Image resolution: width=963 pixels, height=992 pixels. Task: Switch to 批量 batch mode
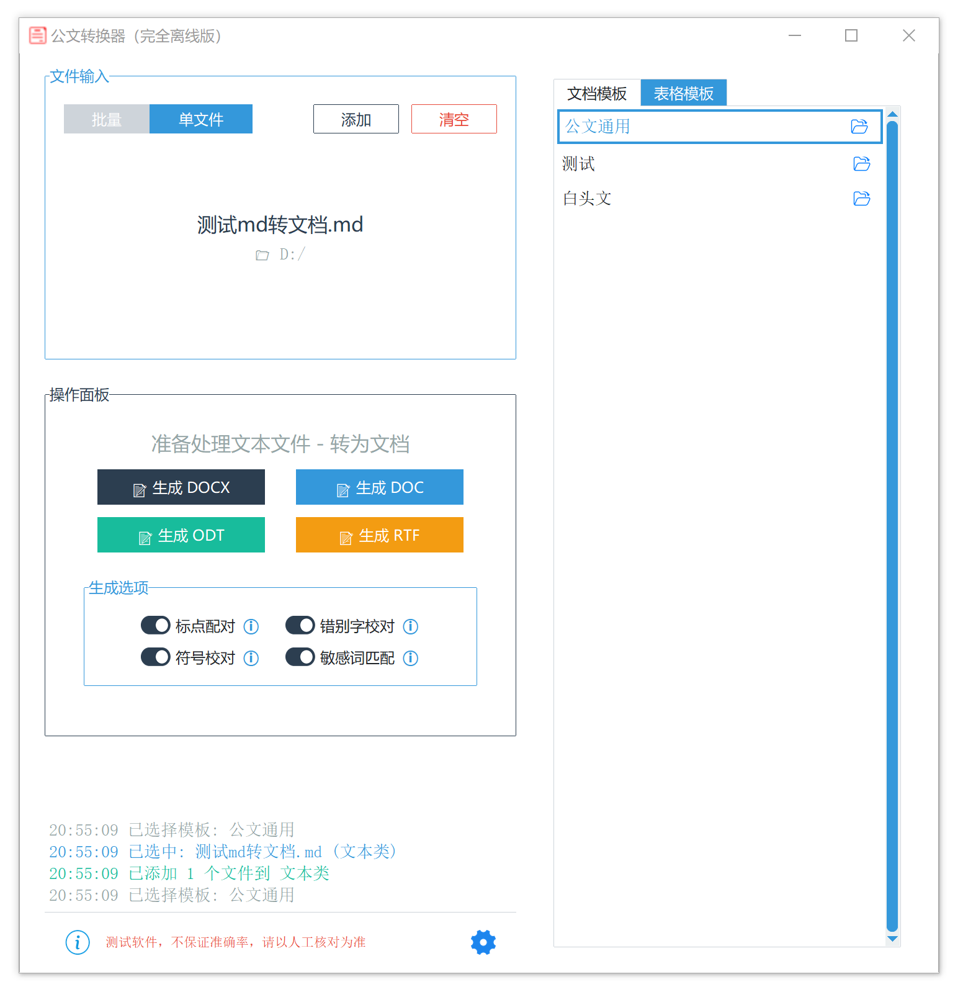click(106, 119)
